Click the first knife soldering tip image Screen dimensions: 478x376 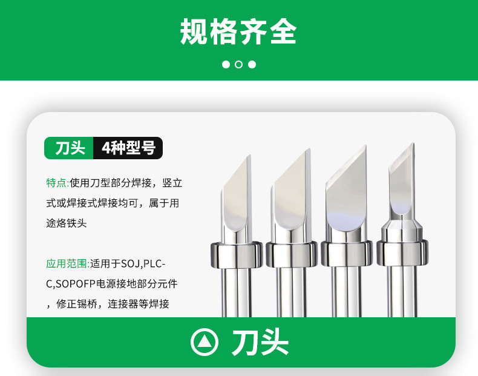click(x=237, y=236)
